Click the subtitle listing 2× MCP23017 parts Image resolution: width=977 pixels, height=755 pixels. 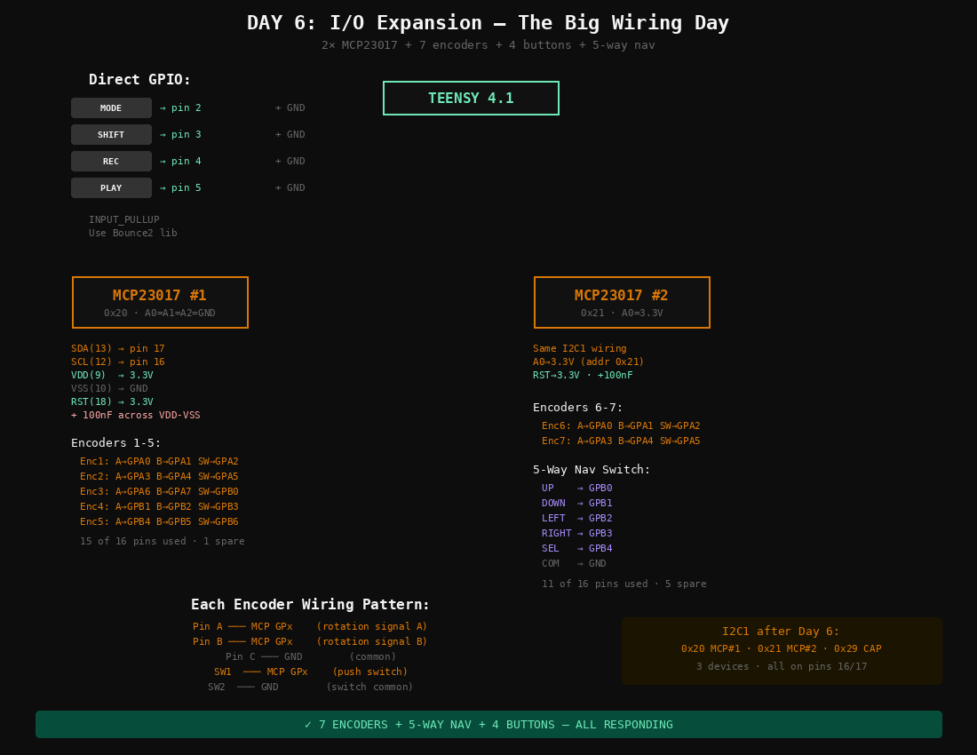coord(488,45)
